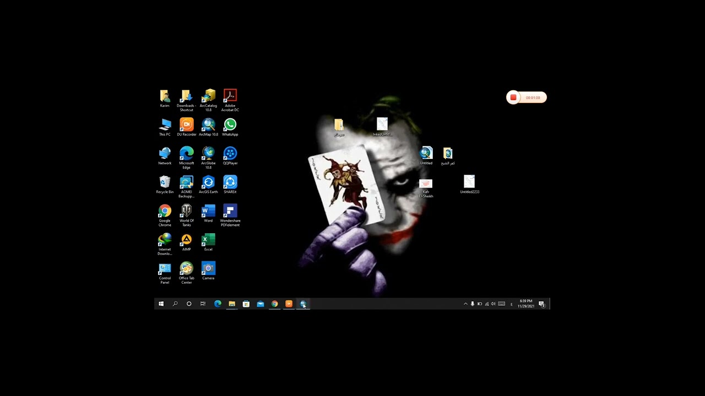Select the Microsoft Edge desktop shortcut
The width and height of the screenshot is (705, 396).
(186, 158)
